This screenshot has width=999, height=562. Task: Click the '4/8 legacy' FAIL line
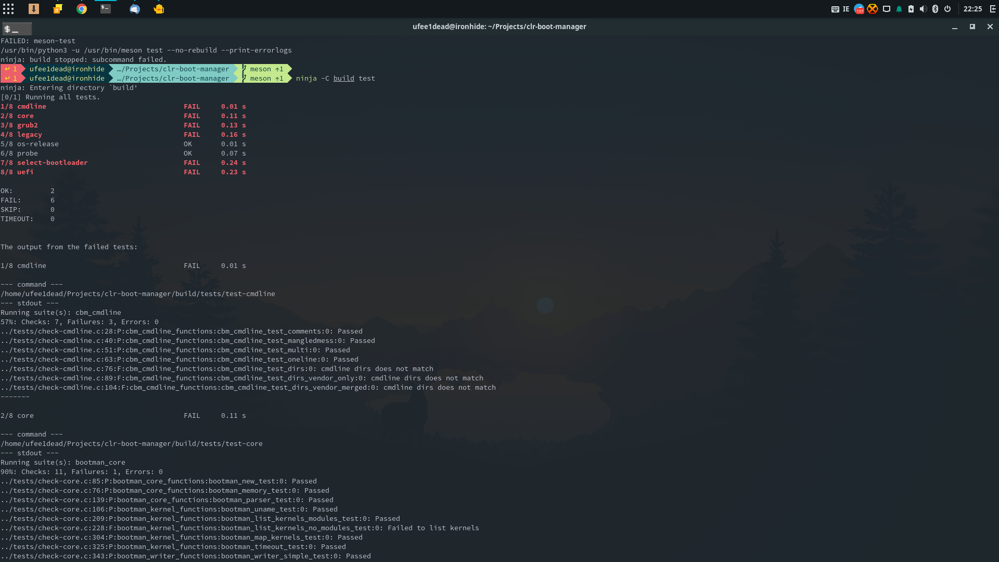pyautogui.click(x=123, y=134)
